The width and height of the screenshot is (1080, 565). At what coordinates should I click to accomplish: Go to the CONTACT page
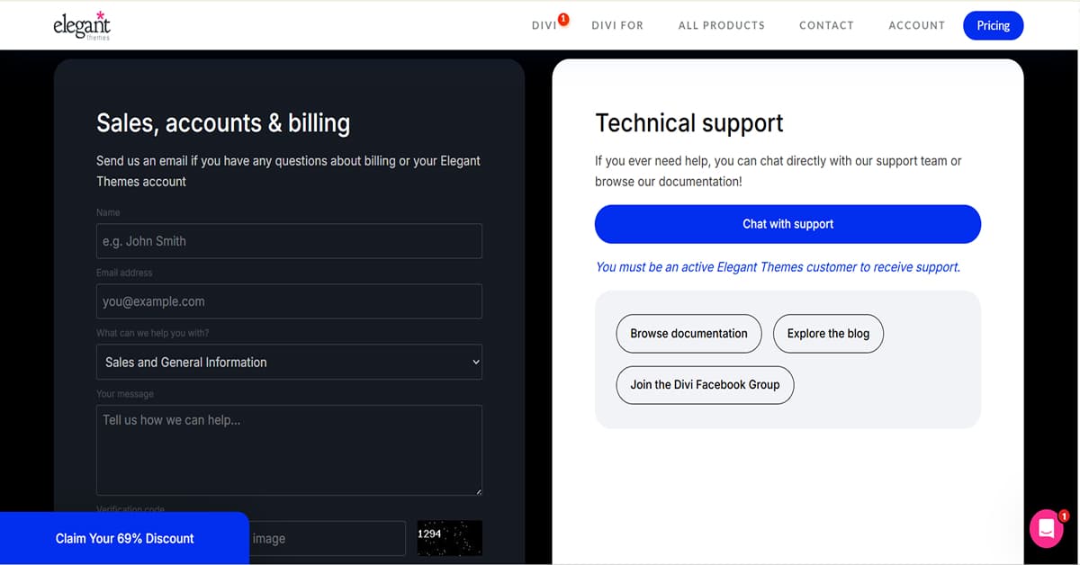pyautogui.click(x=826, y=25)
